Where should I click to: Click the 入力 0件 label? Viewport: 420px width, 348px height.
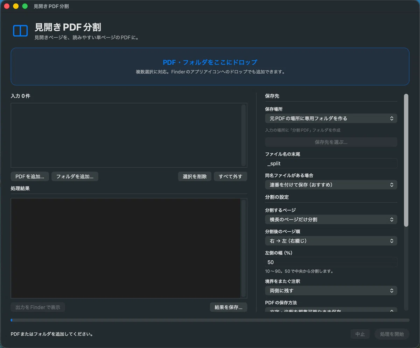tap(21, 96)
